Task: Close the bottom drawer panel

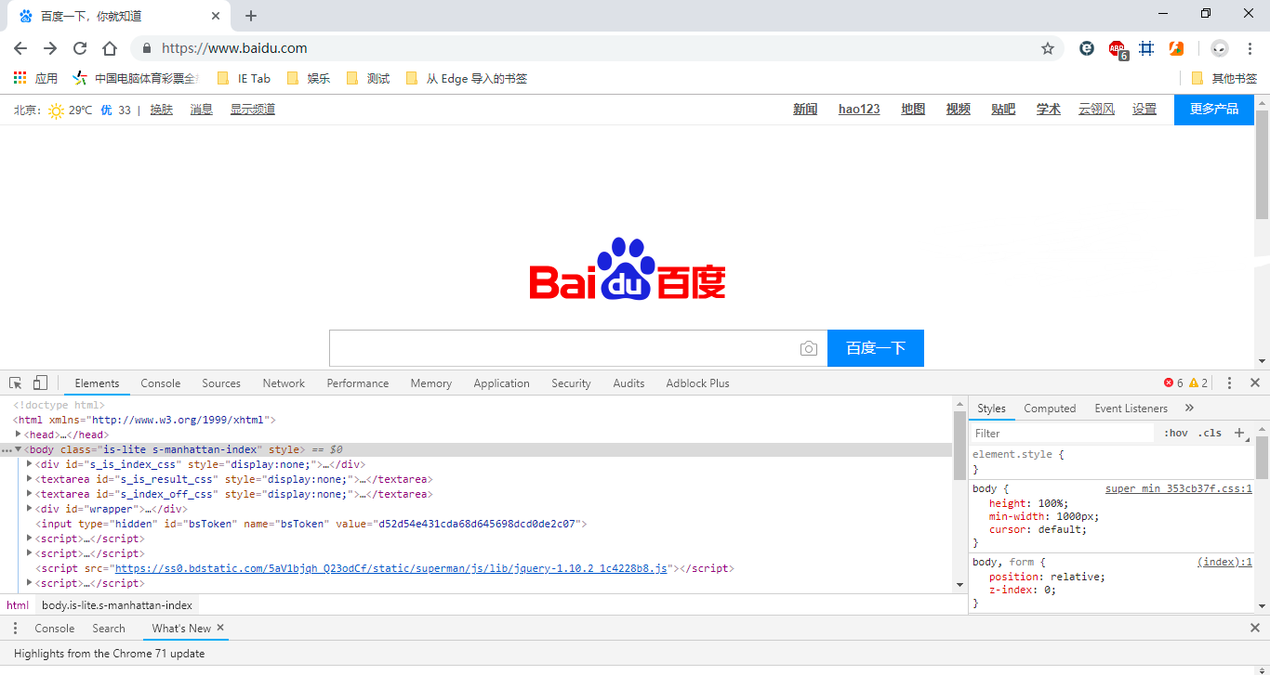Action: [x=1255, y=629]
